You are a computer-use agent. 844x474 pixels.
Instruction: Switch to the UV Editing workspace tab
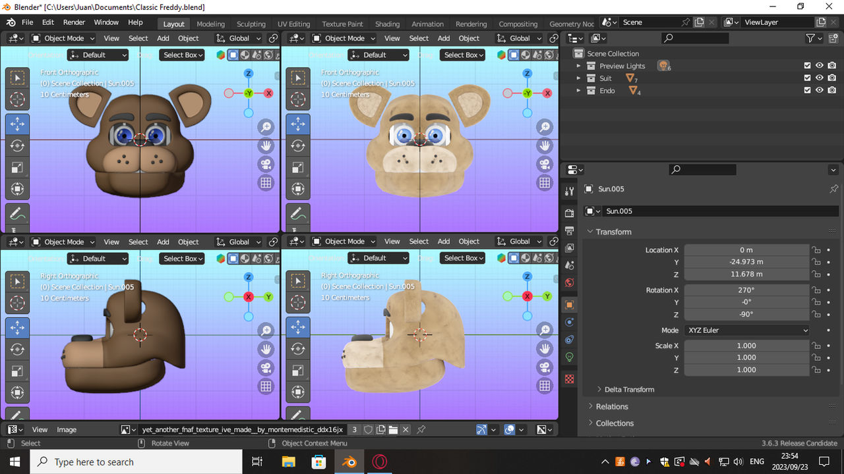pyautogui.click(x=293, y=24)
